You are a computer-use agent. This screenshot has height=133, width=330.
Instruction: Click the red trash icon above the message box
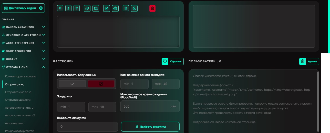(152, 8)
